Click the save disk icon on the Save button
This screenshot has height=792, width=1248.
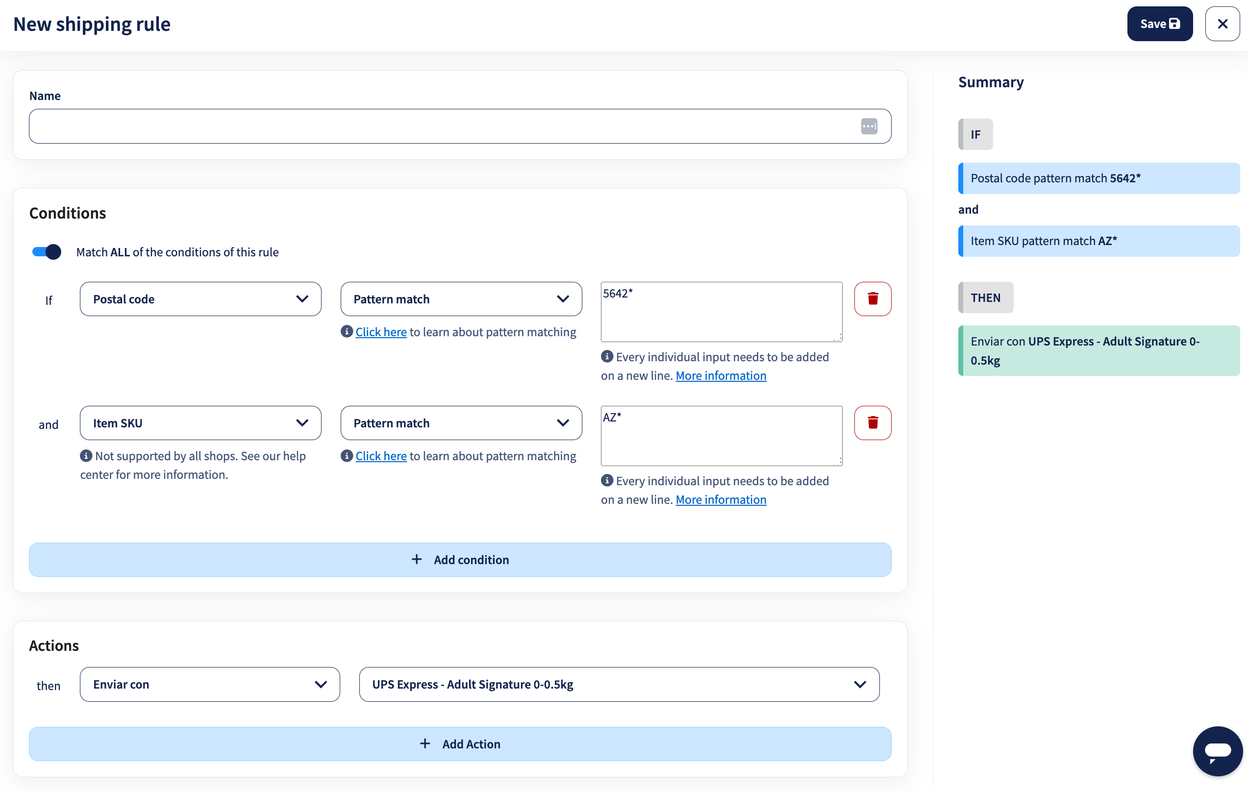1175,24
